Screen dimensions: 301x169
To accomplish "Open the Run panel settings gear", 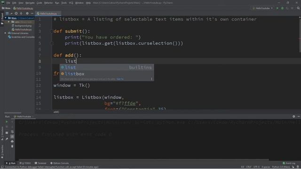I will point(293,116).
